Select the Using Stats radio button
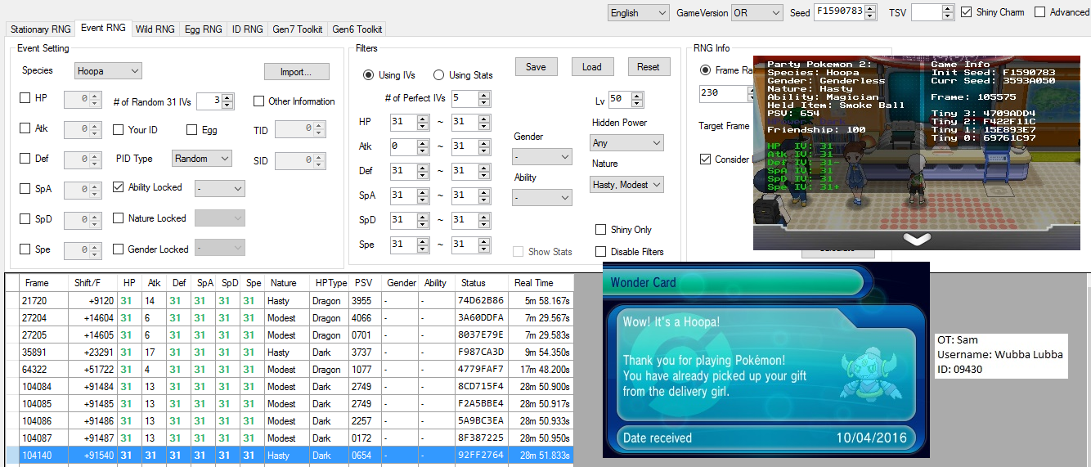 point(438,75)
